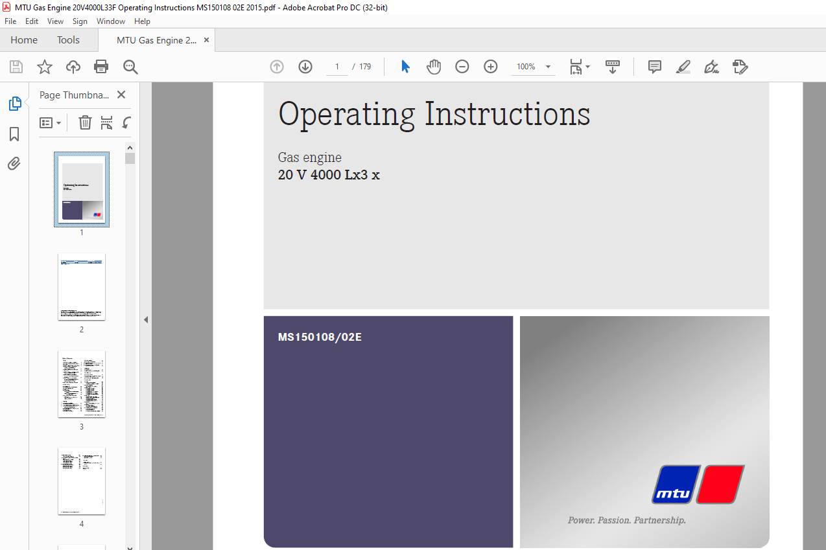Viewport: 826px width, 550px height.
Task: Collapse the navigation pane arrow
Action: tap(146, 319)
